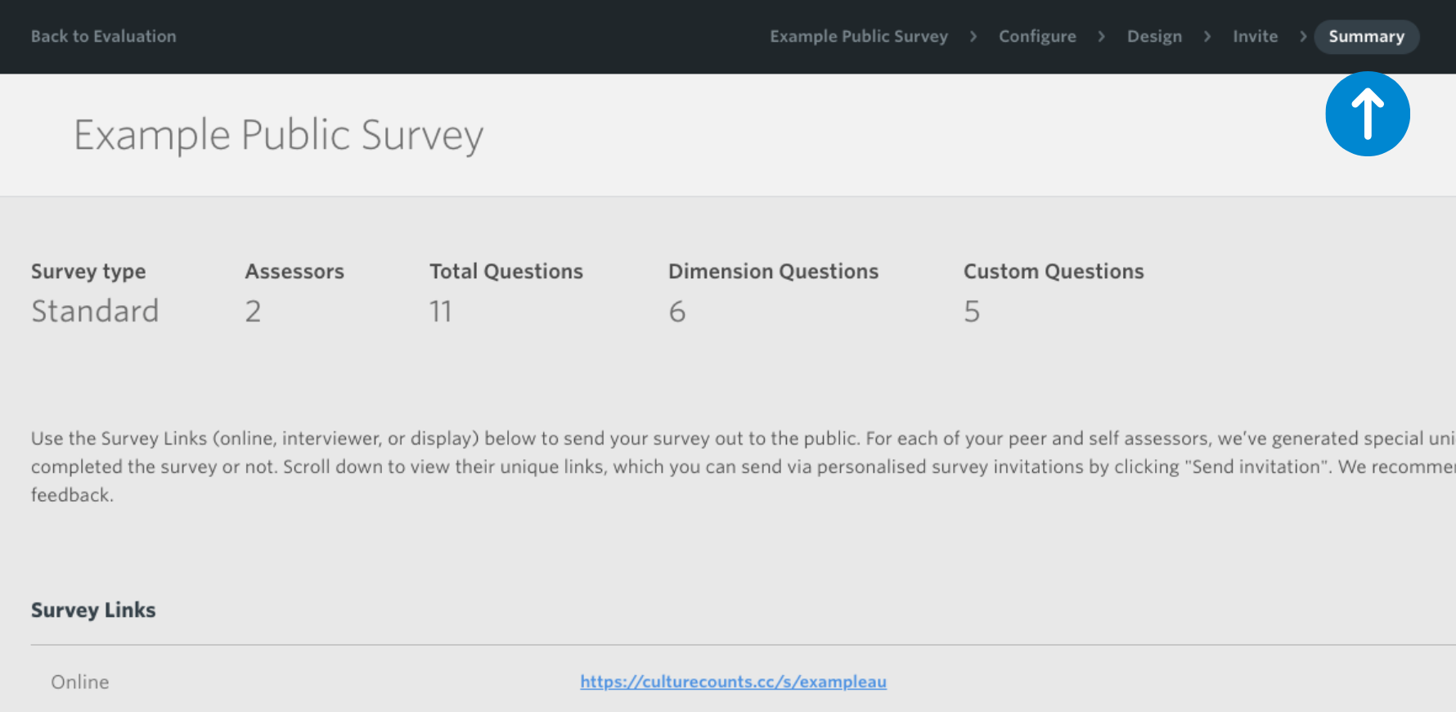The width and height of the screenshot is (1456, 712).
Task: Click the chevron between Invite and Summary
Action: pos(1302,37)
